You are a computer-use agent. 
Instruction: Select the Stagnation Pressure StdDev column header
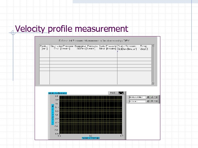[x=86, y=47]
